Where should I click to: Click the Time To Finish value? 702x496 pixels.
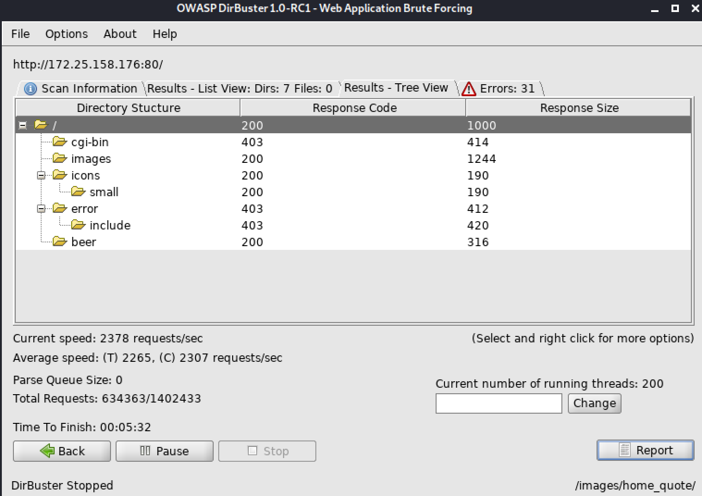click(125, 427)
